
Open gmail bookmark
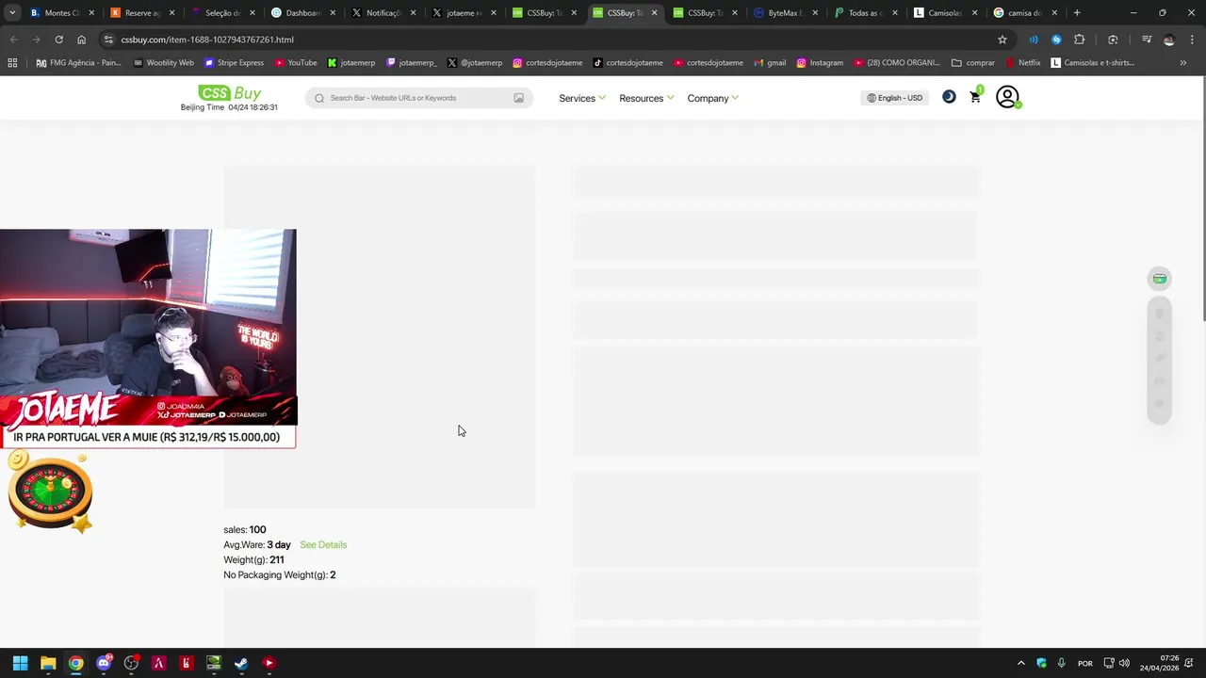point(770,63)
